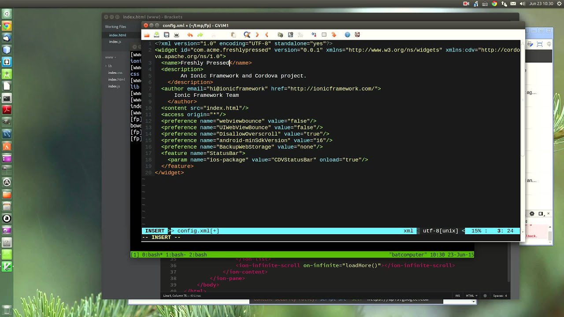Click the xml filetype indicator in GVim statusline

coord(408,231)
